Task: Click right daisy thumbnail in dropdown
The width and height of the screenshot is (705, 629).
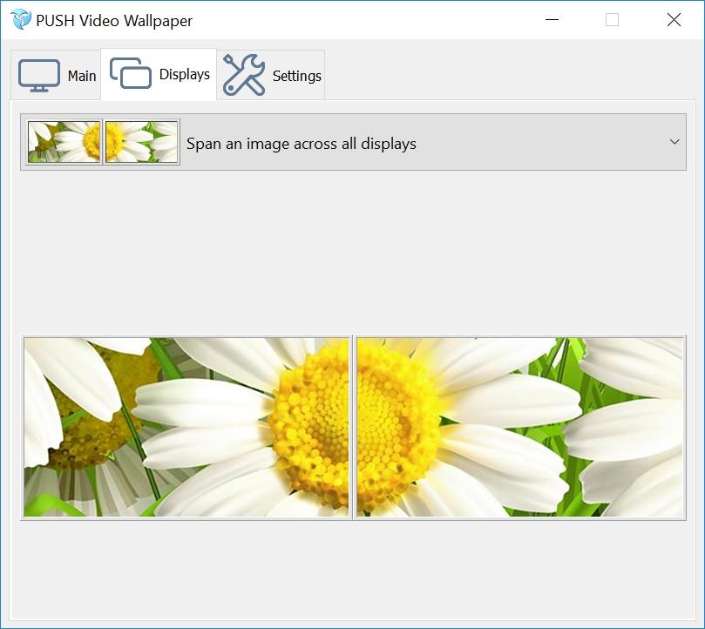Action: [142, 142]
